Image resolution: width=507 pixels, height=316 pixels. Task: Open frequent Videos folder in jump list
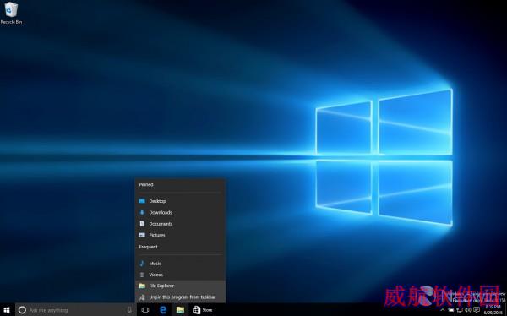(x=180, y=275)
